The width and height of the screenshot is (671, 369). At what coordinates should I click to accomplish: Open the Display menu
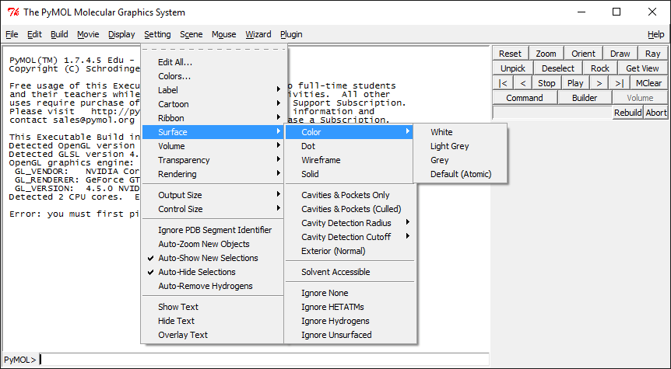click(x=121, y=34)
